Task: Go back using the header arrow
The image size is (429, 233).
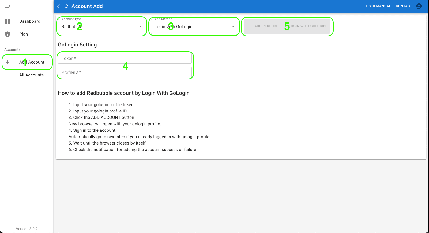Action: click(x=58, y=6)
